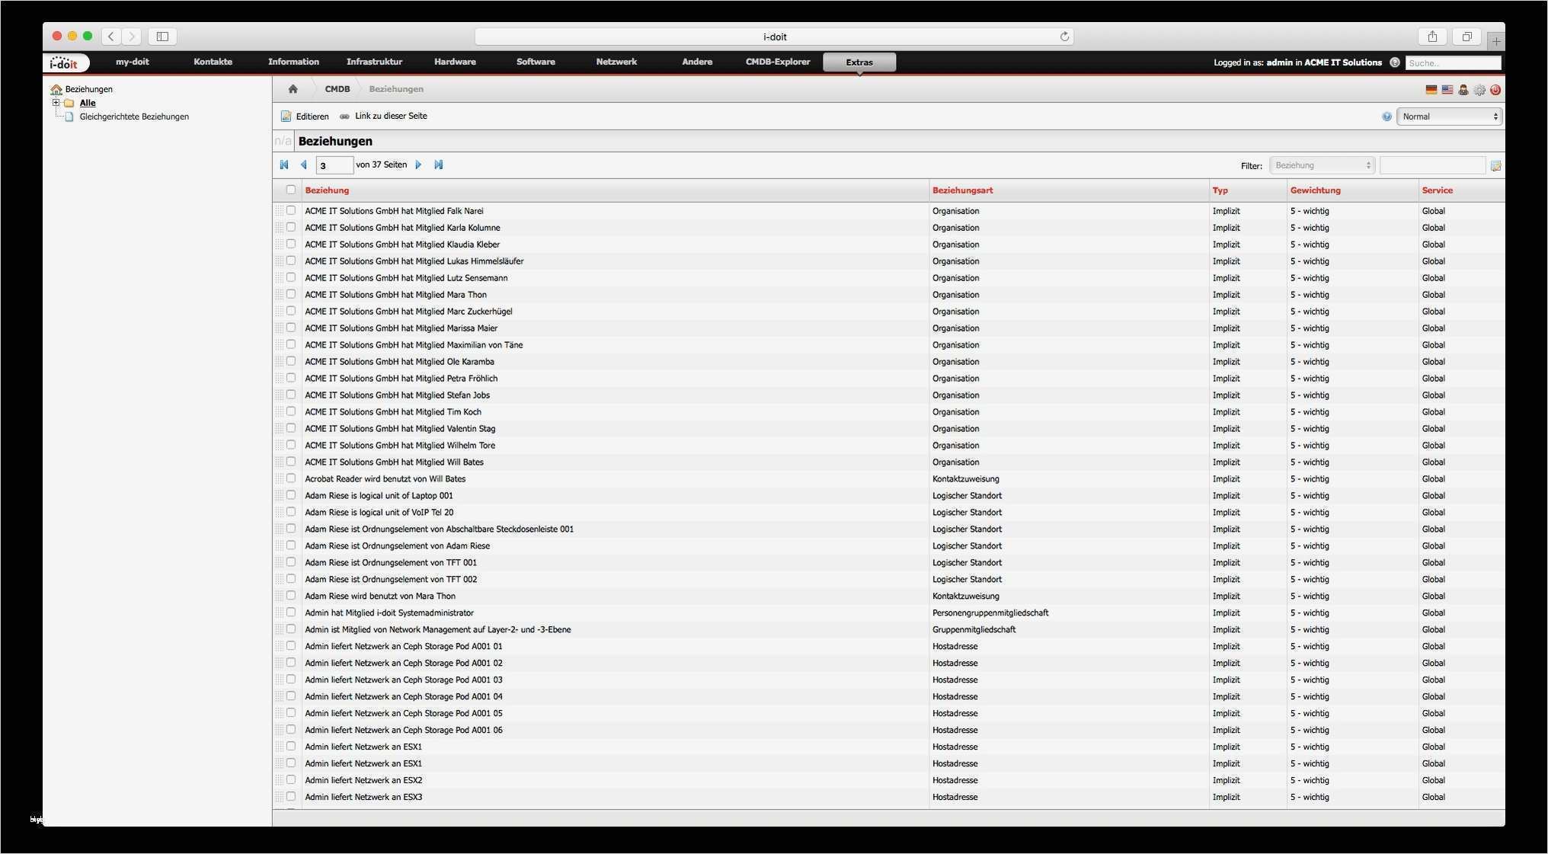Open the Hardware menu

(x=455, y=62)
